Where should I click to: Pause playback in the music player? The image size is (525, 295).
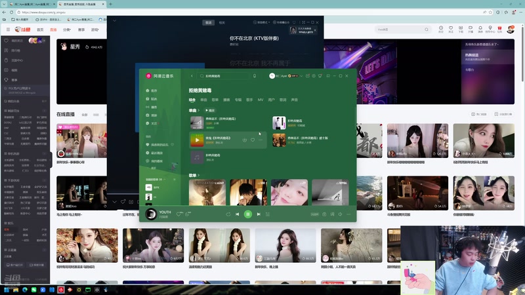pyautogui.click(x=248, y=214)
